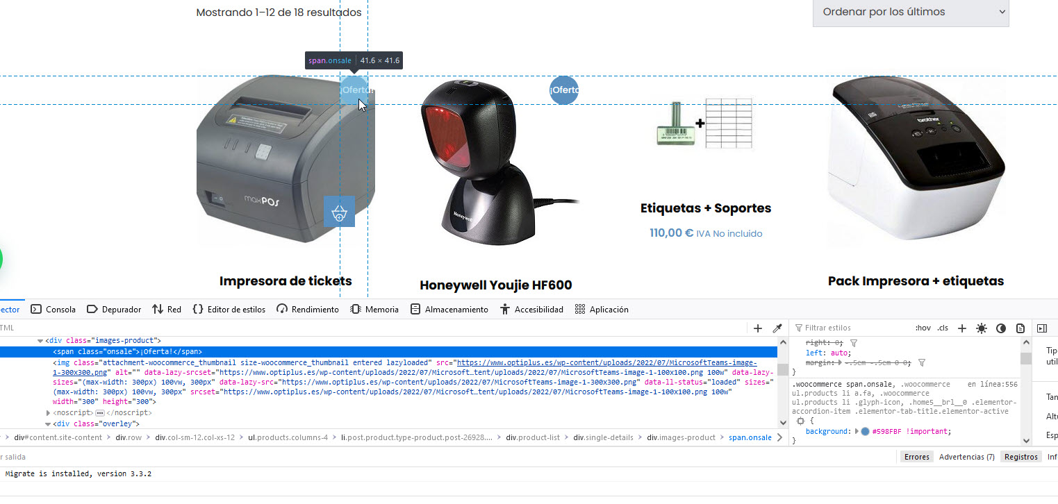Click the Impresora de tickets product image
Screen dimensions: 1058x504
[x=286, y=161]
